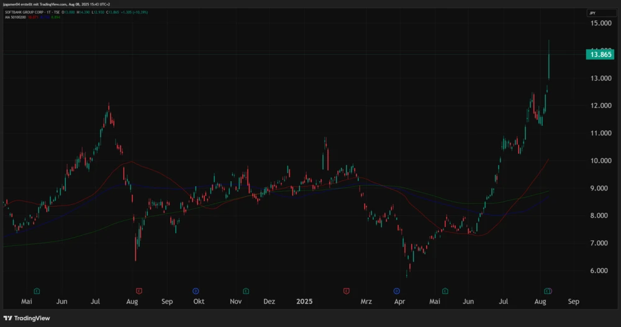Click the 15.000 price axis label
The width and height of the screenshot is (621, 327).
[x=601, y=24]
